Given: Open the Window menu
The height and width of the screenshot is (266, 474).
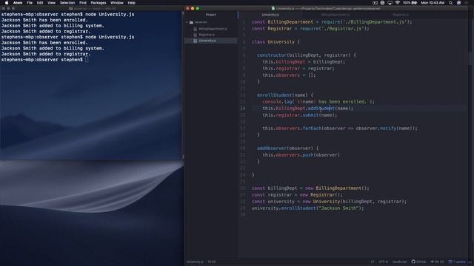Looking at the screenshot, I should (x=117, y=3).
